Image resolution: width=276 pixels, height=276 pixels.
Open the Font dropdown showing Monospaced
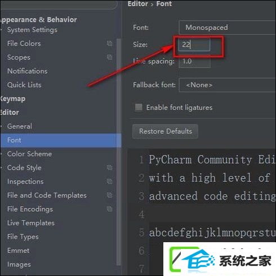point(228,28)
